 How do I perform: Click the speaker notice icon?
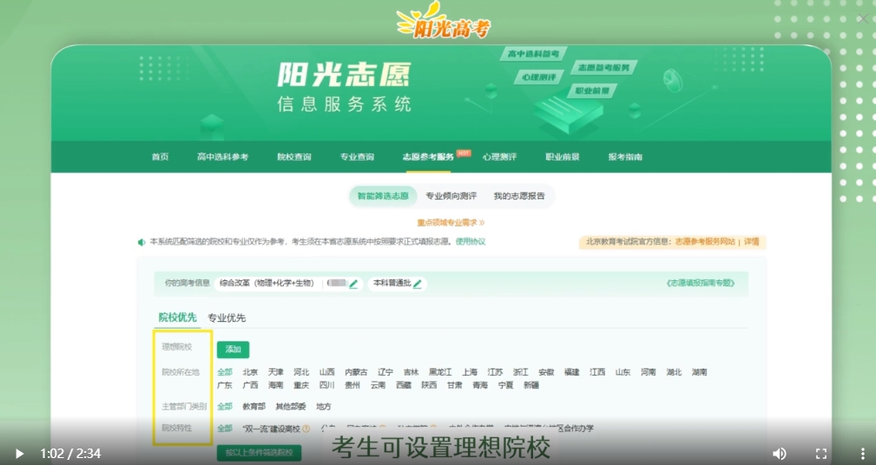[x=142, y=242]
